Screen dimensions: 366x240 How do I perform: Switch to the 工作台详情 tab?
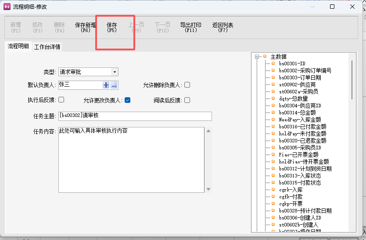pyautogui.click(x=47, y=46)
